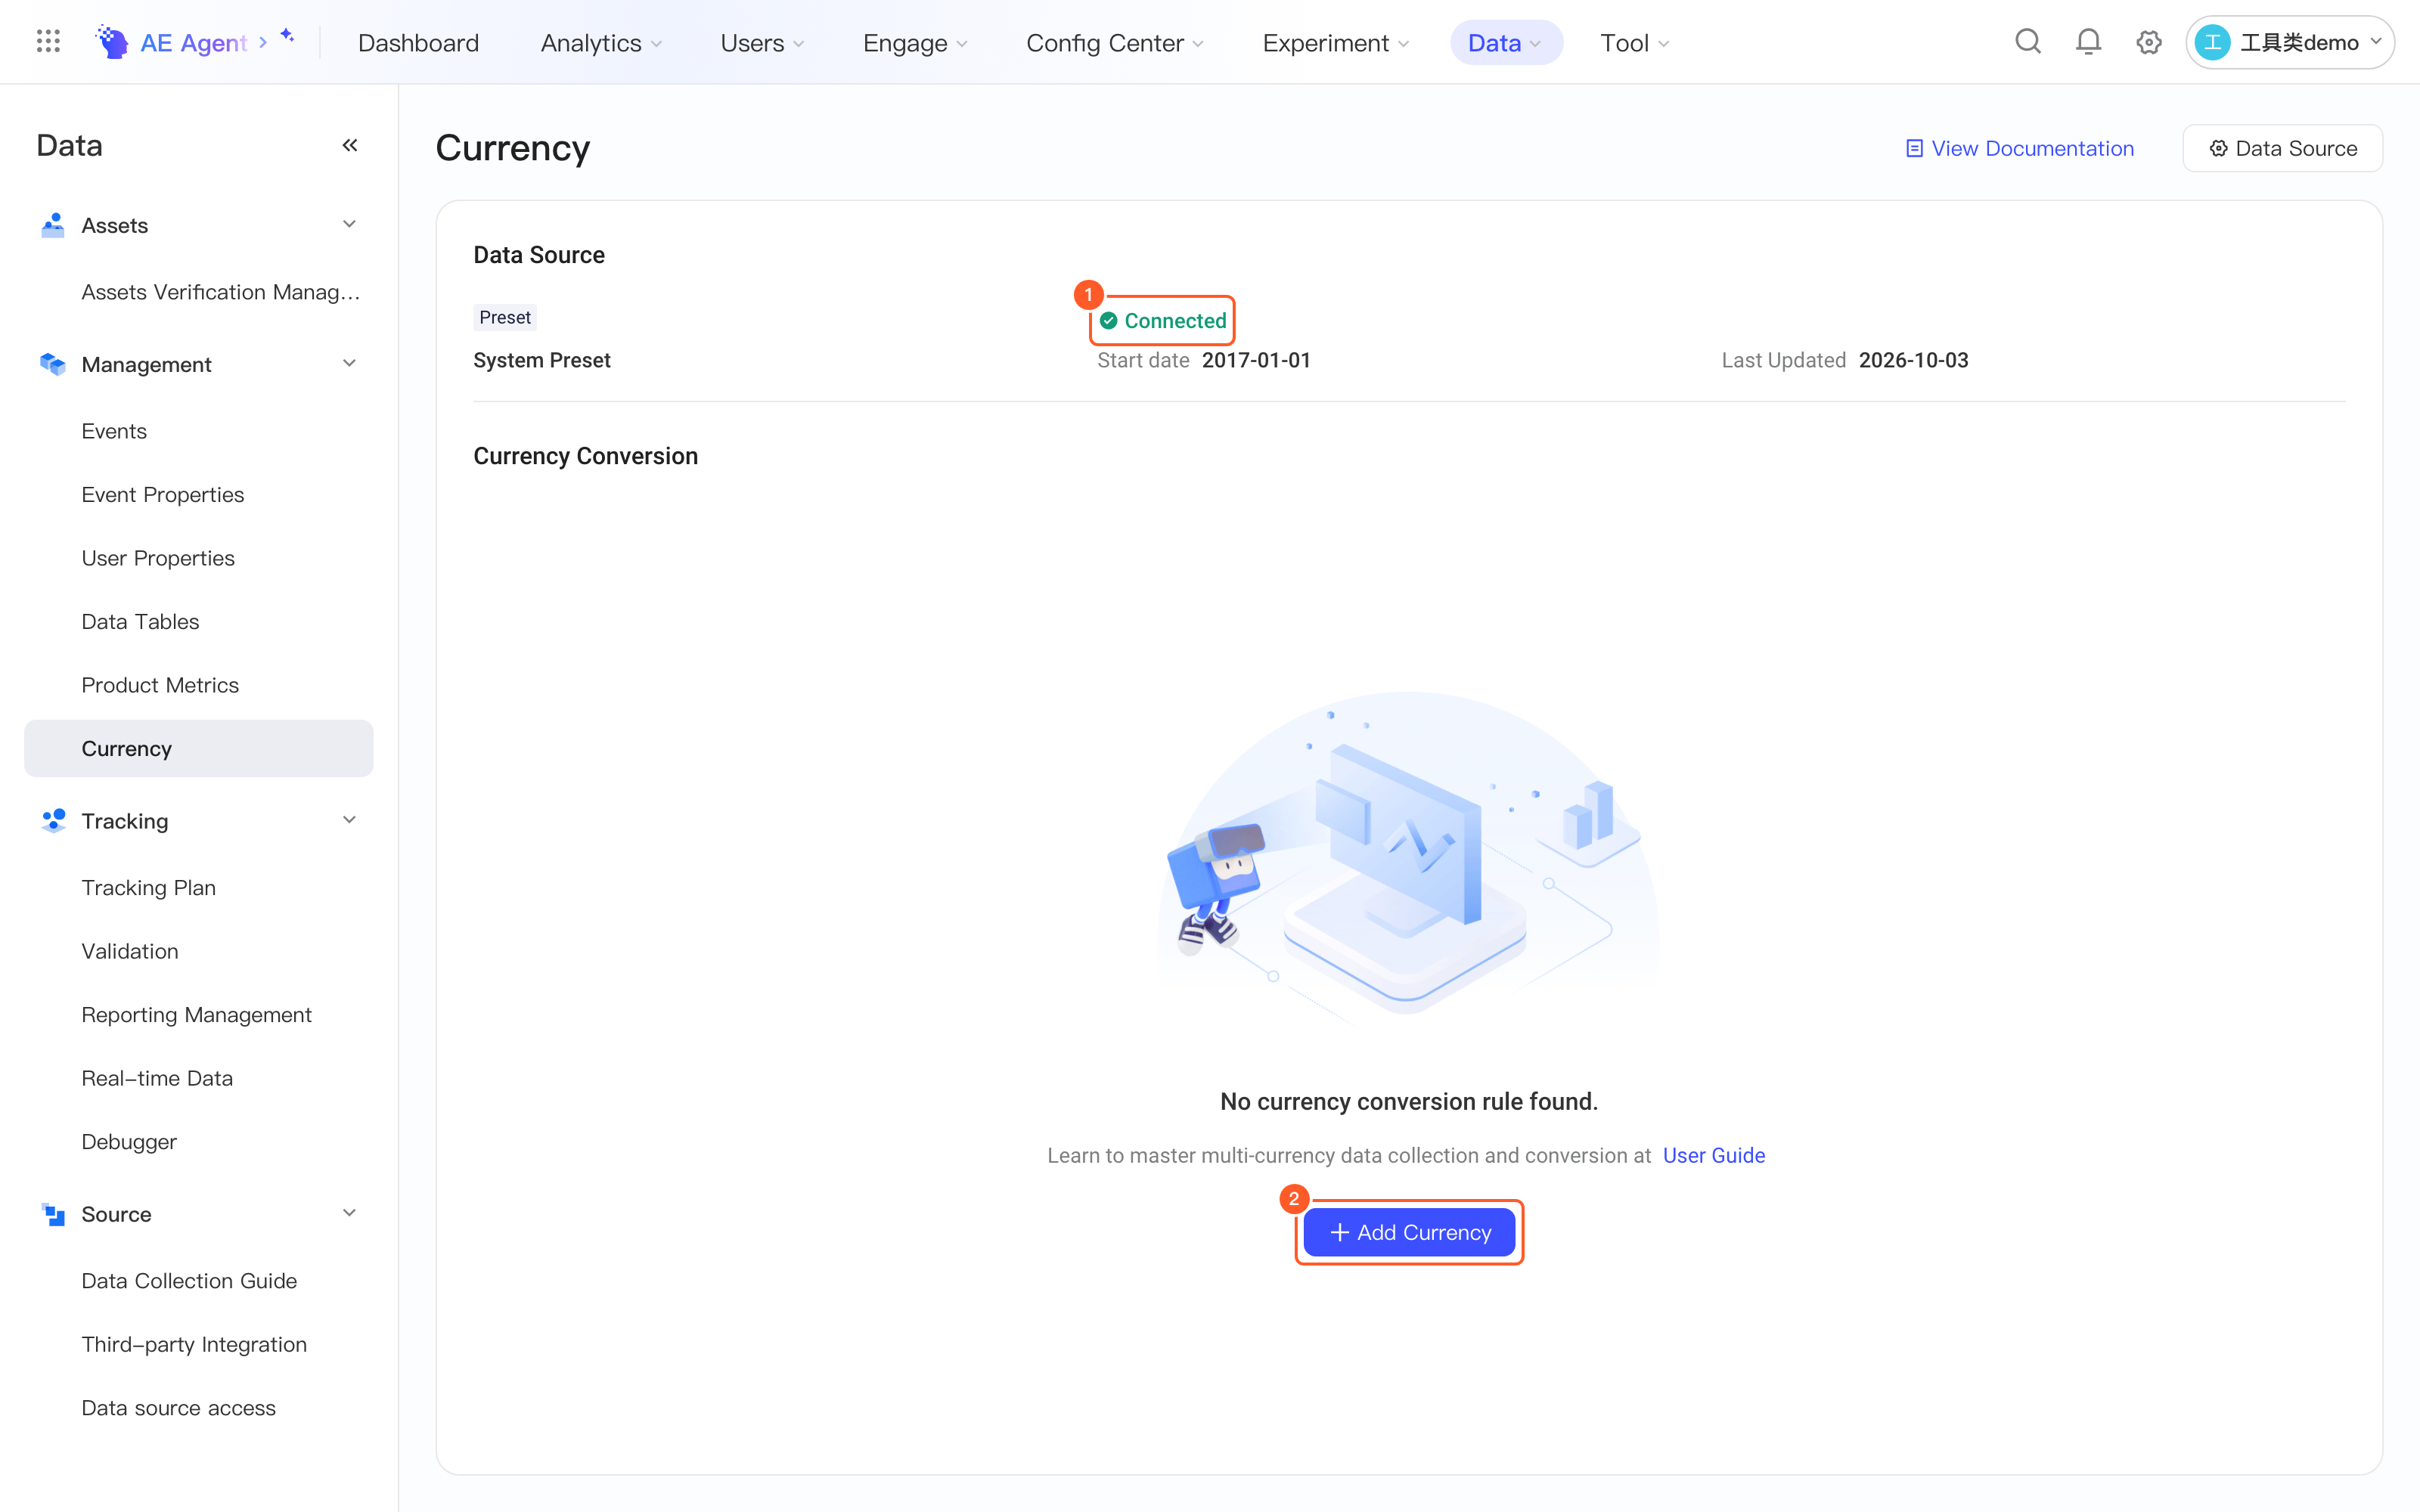Open the Experiment menu
This screenshot has height=1512, width=2420.
pos(1335,42)
